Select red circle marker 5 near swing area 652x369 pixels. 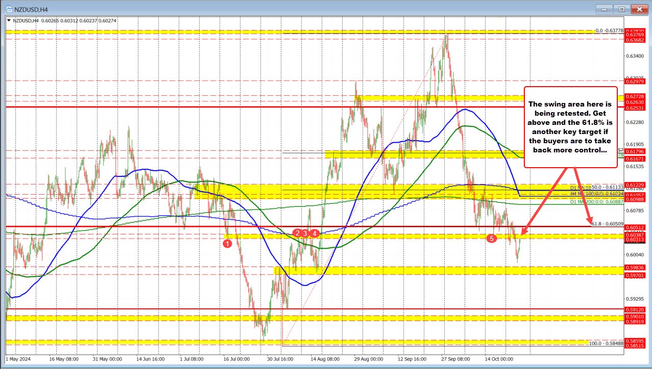point(492,238)
